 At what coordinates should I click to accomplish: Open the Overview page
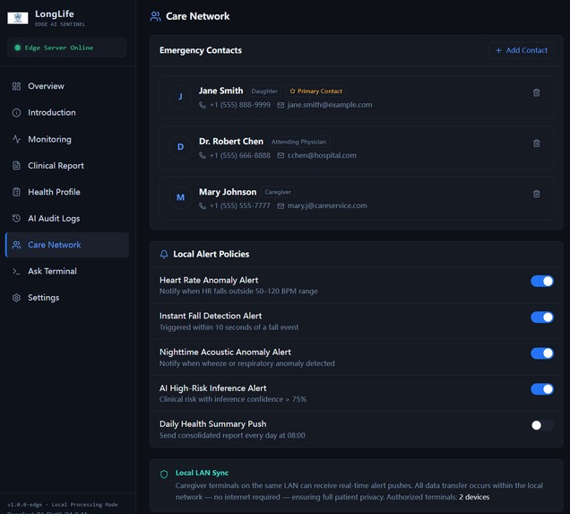coord(67,86)
